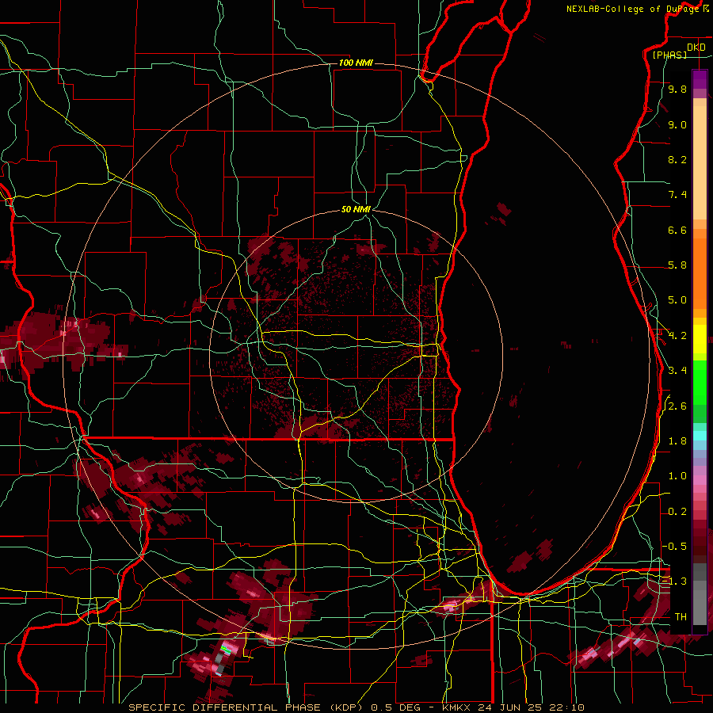Click the 22:10 time stamp
This screenshot has height=713, width=713.
click(568, 707)
